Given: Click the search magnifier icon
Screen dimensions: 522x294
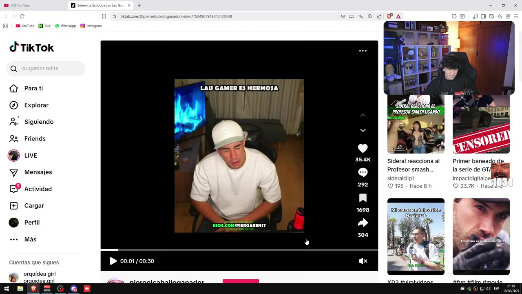Looking at the screenshot, I should coord(14,69).
